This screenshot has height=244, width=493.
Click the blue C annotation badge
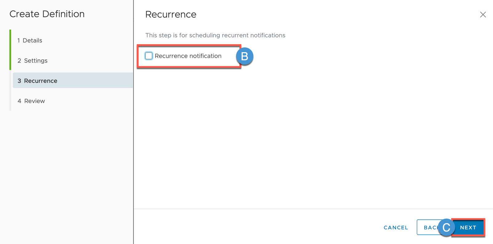click(446, 227)
